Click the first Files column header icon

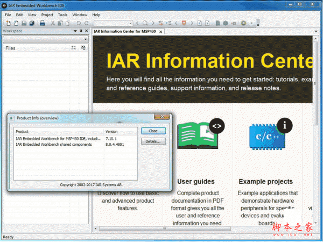(74, 48)
